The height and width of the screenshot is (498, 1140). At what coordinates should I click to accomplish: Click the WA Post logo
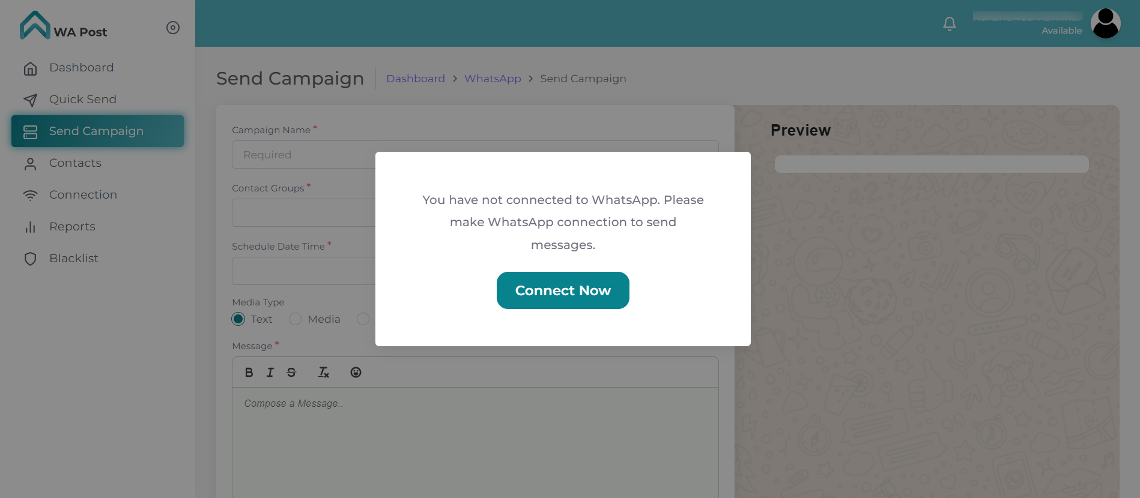pos(63,26)
